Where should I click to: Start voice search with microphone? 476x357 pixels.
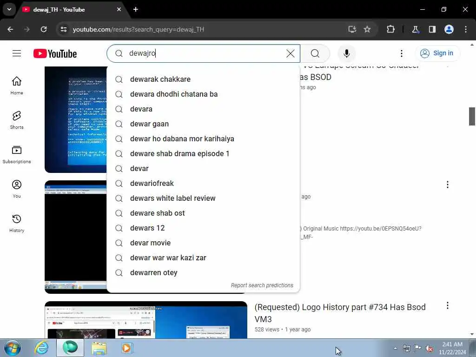[x=346, y=53]
